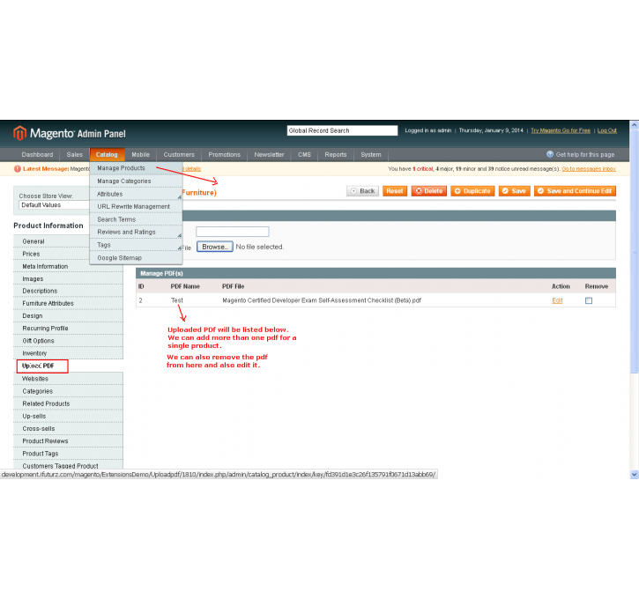
Task: Expand the Reviews and Ratings submenu
Action: [x=179, y=235]
